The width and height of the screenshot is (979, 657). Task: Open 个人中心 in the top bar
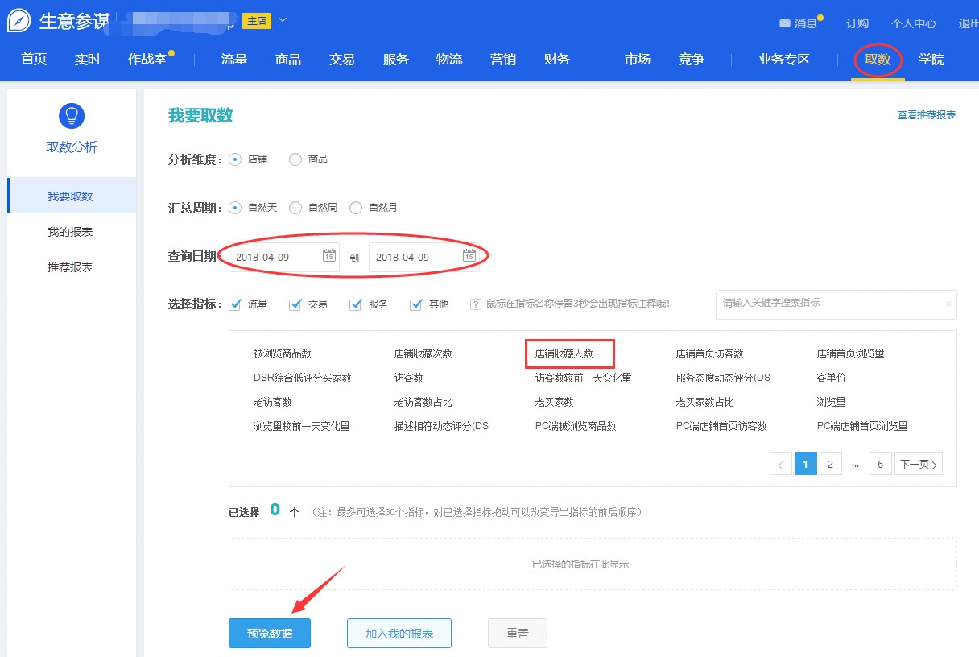click(x=914, y=23)
